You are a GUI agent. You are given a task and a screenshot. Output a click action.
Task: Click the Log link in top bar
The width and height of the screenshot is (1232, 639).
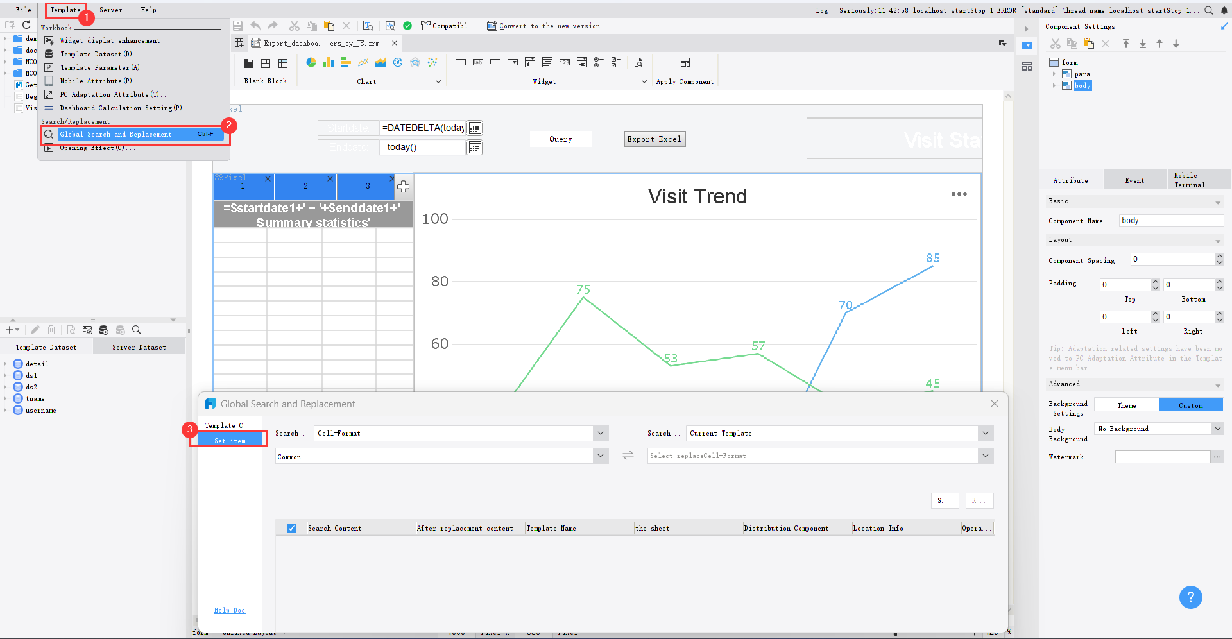(822, 10)
